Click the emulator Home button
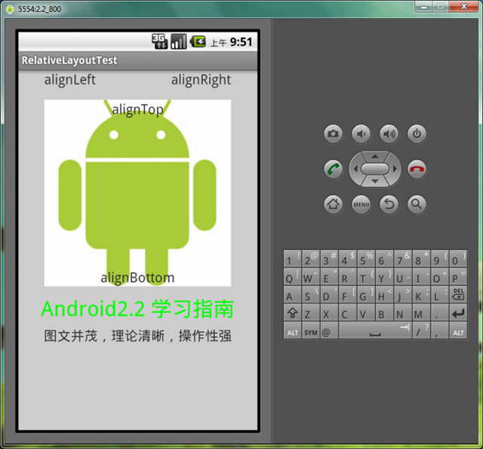 pyautogui.click(x=334, y=205)
